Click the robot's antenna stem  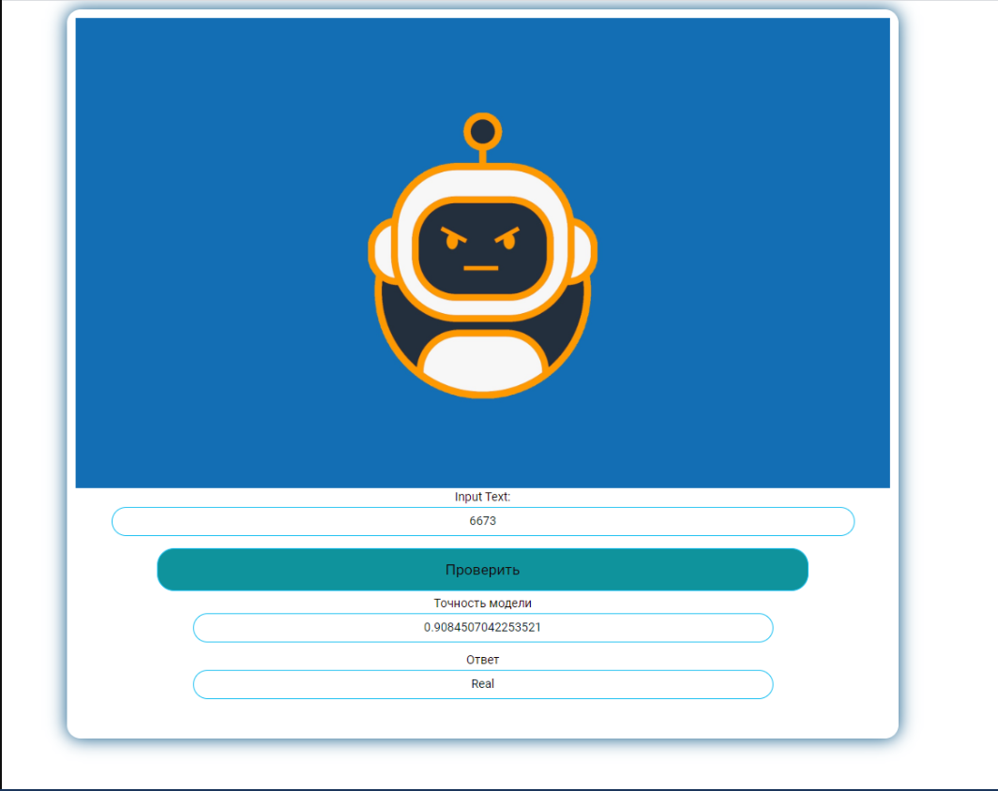482,157
